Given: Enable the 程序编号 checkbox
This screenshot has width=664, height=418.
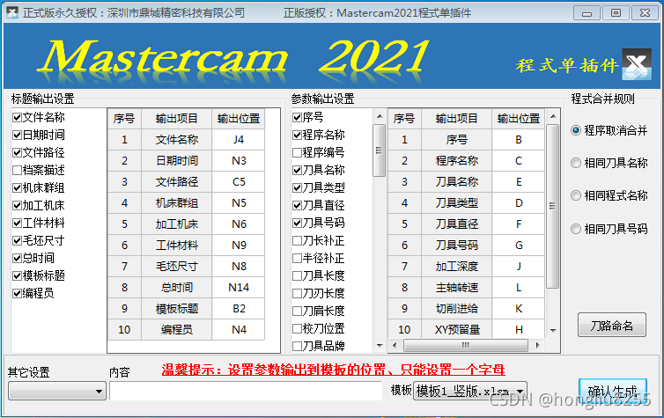Looking at the screenshot, I should pos(298,152).
